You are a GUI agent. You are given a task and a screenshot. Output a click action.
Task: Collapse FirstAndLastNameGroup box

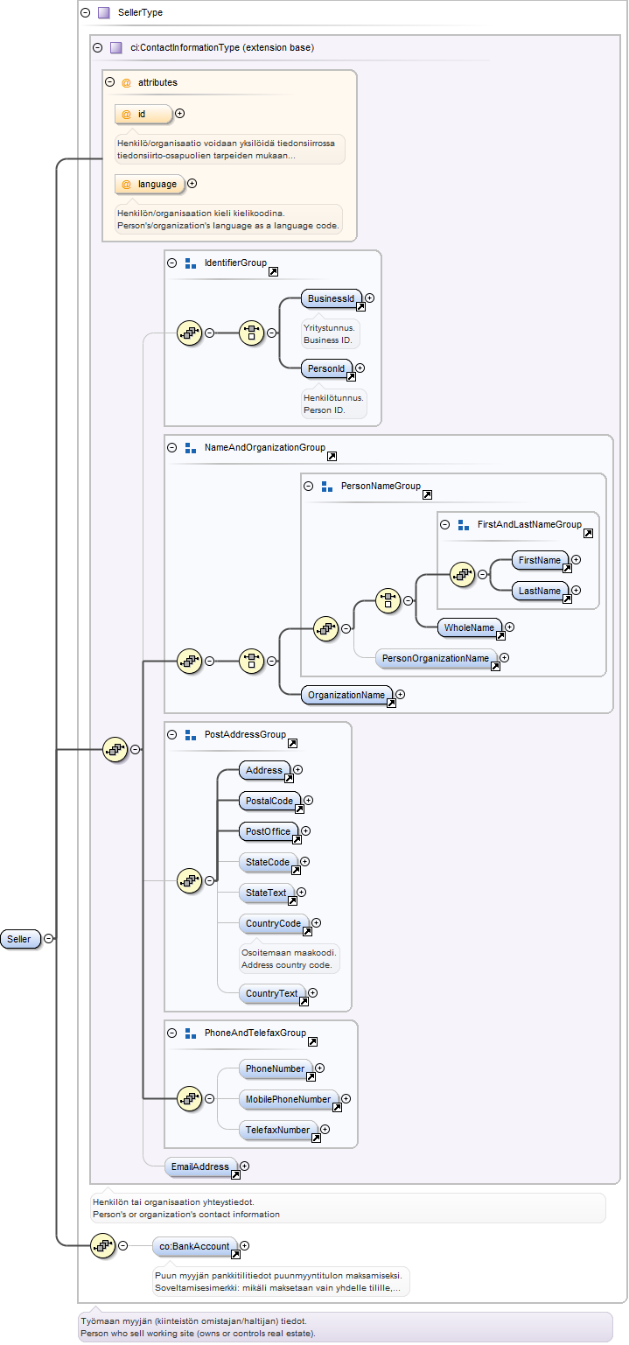[x=445, y=524]
